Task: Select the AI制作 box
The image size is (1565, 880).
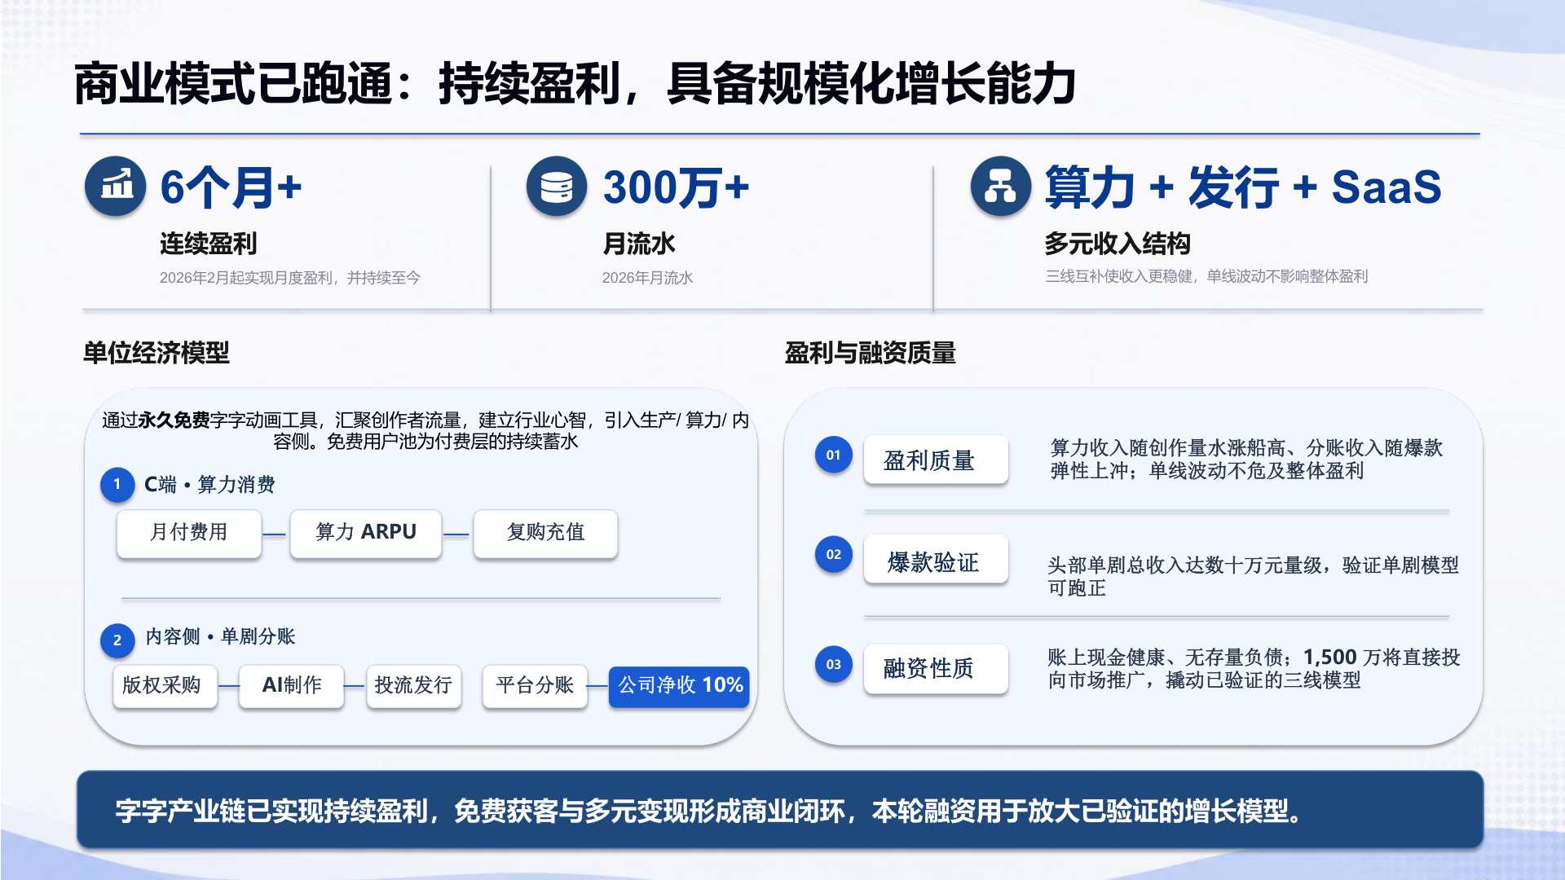Action: coord(292,686)
